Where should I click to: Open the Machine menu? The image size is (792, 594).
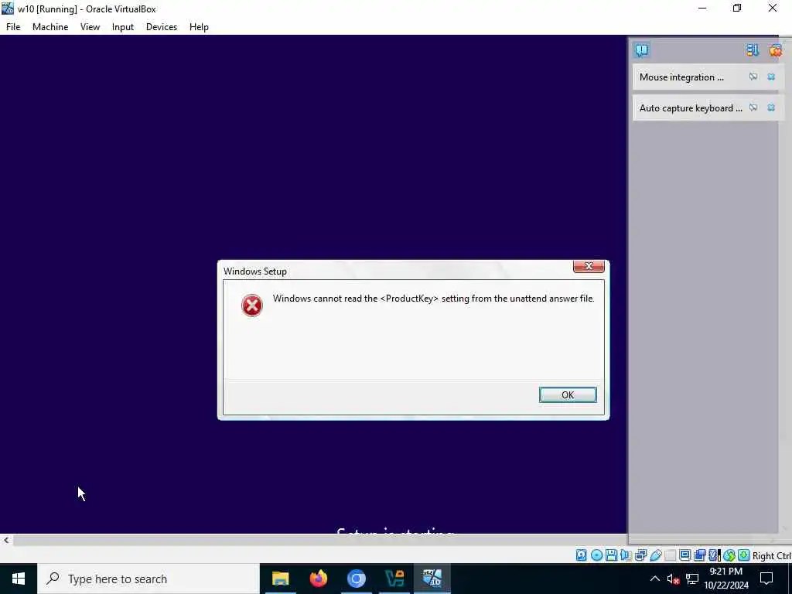click(x=50, y=27)
